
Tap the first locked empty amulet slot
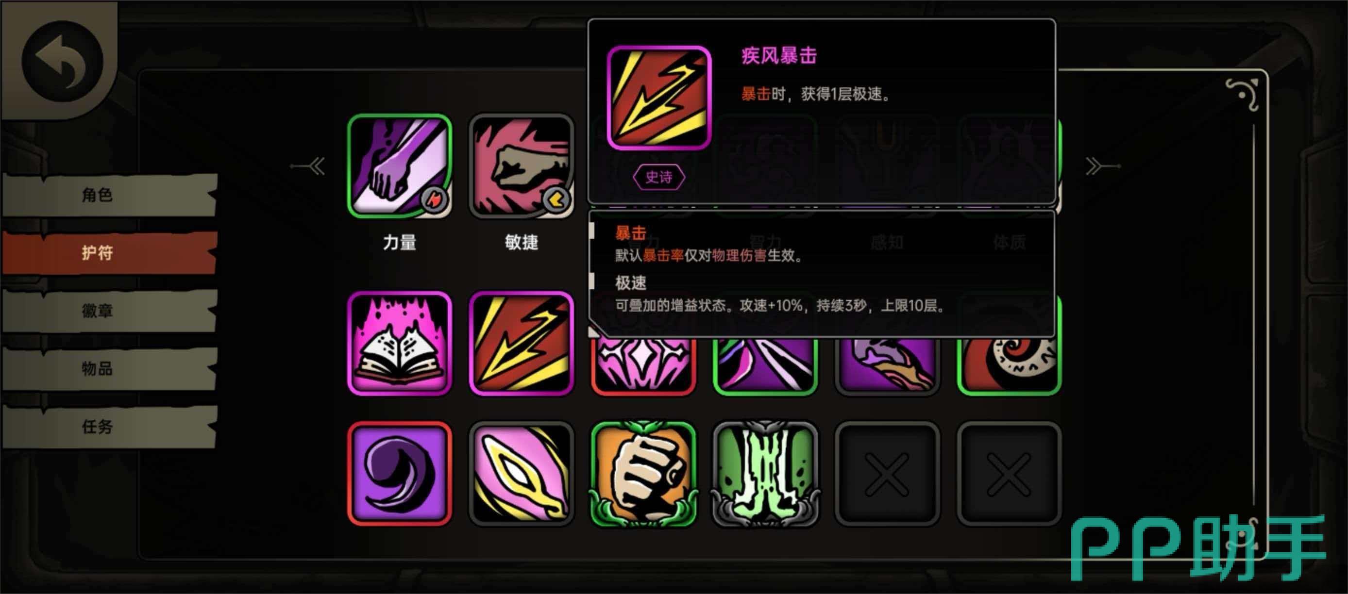pos(887,473)
